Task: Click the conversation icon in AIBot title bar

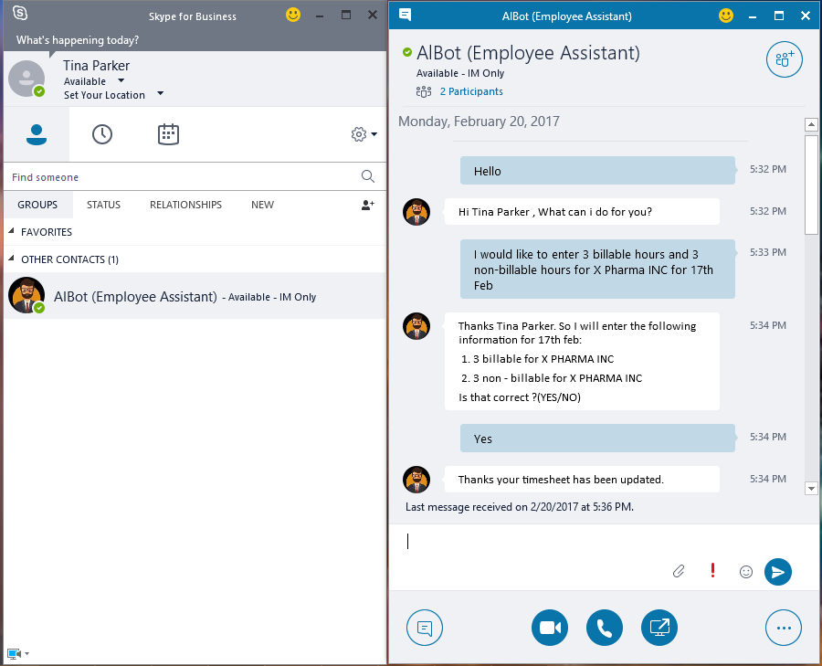Action: [405, 15]
